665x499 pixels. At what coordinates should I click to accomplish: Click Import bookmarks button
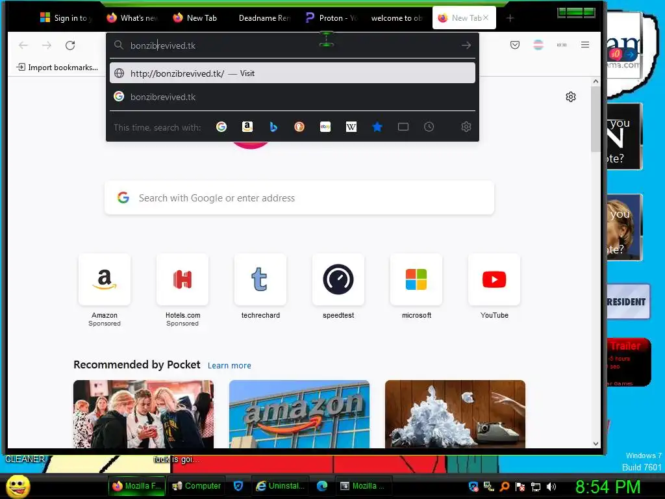point(57,68)
